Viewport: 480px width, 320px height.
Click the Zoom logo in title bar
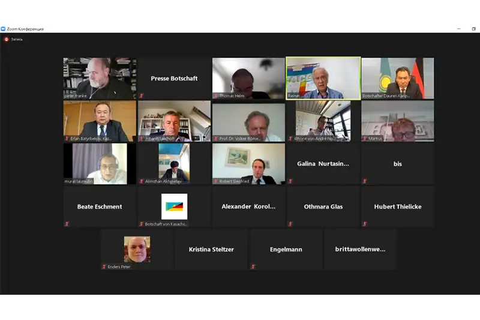(x=3, y=29)
